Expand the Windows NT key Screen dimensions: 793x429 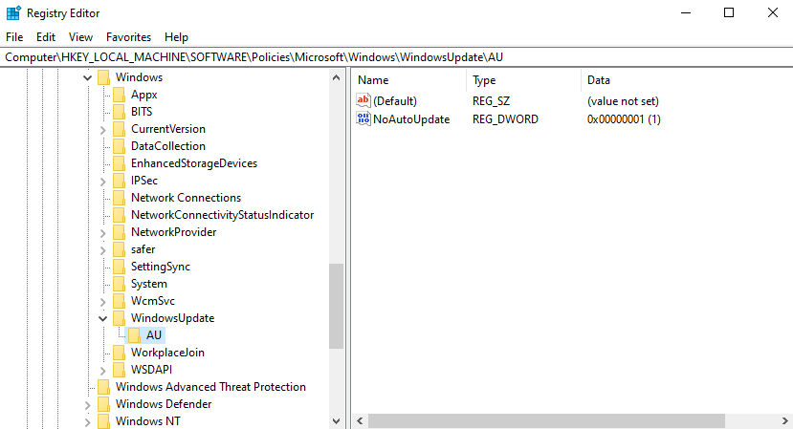[87, 422]
